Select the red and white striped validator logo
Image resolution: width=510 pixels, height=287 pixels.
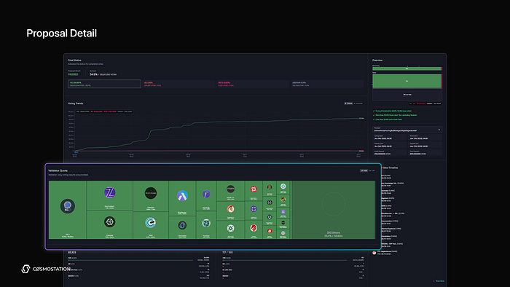254,228
